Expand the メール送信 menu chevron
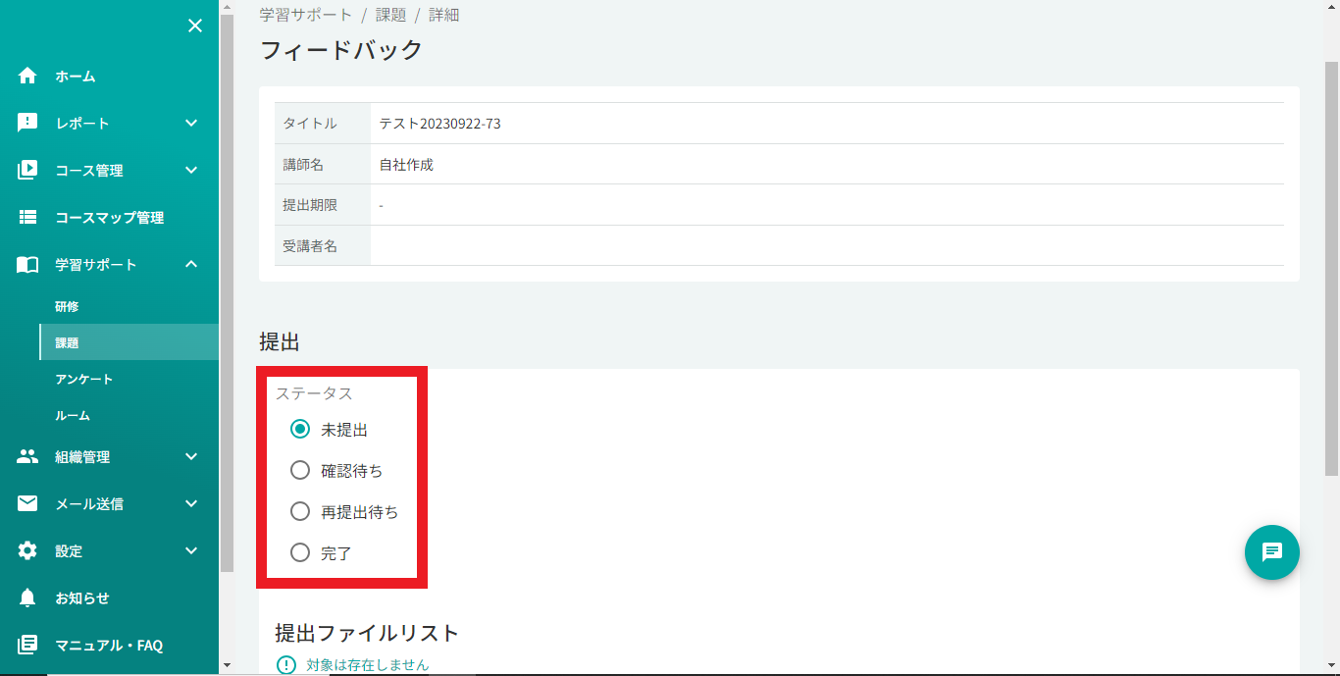Screen dimensions: 1340x676 191,503
